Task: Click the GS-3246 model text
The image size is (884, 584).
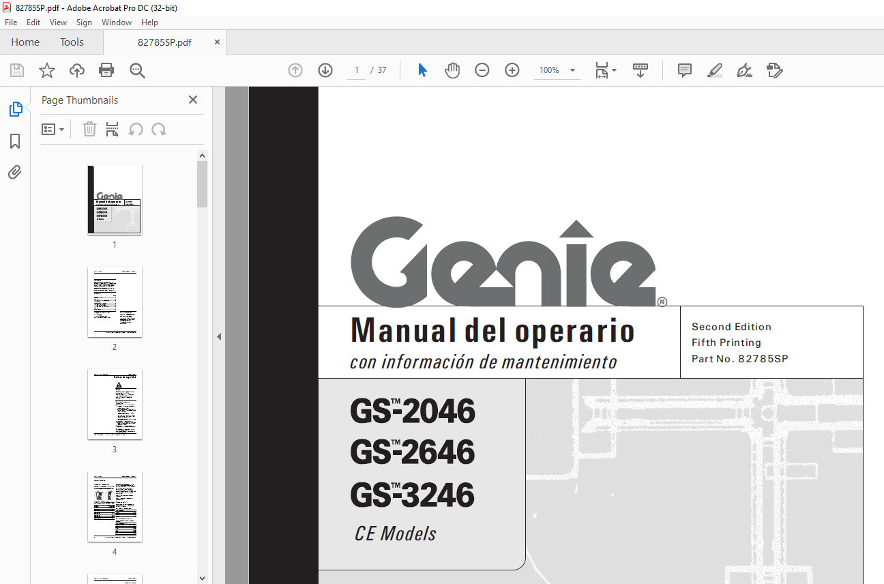Action: pyautogui.click(x=413, y=495)
